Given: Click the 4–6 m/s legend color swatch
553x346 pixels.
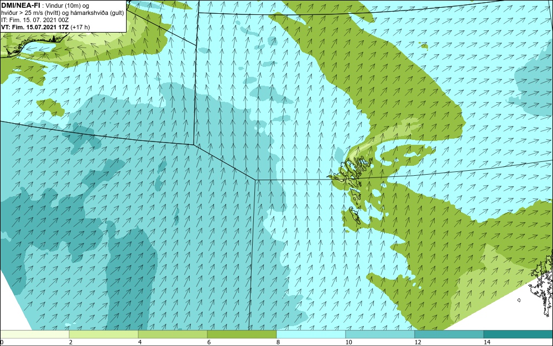Looking at the screenshot, I should pyautogui.click(x=173, y=334).
